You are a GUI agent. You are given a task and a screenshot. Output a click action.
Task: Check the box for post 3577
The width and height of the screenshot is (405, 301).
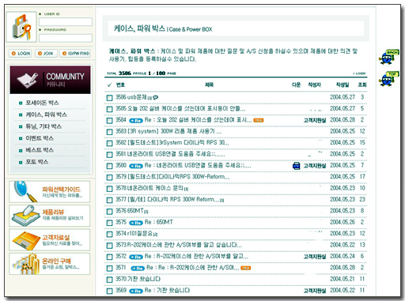[x=109, y=200]
